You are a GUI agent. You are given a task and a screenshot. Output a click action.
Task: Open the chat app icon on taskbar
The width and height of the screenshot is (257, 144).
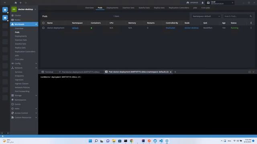click(108, 141)
